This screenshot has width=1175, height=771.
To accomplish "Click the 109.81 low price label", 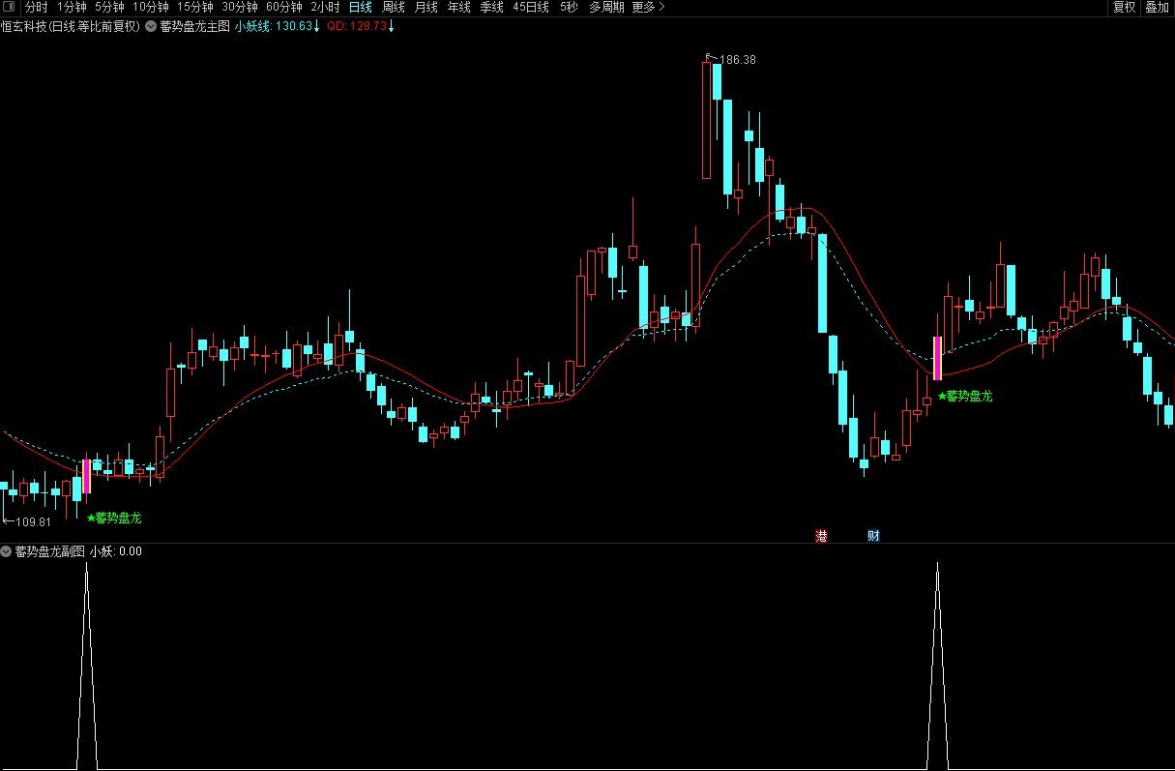I will tap(33, 522).
